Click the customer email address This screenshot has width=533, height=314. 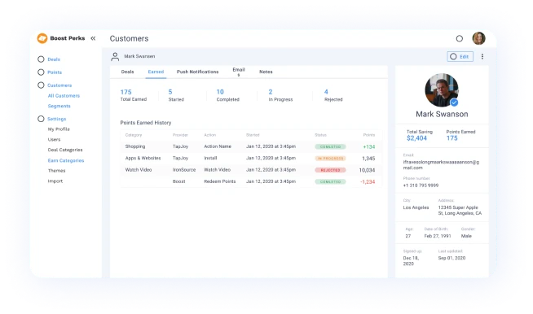point(441,165)
